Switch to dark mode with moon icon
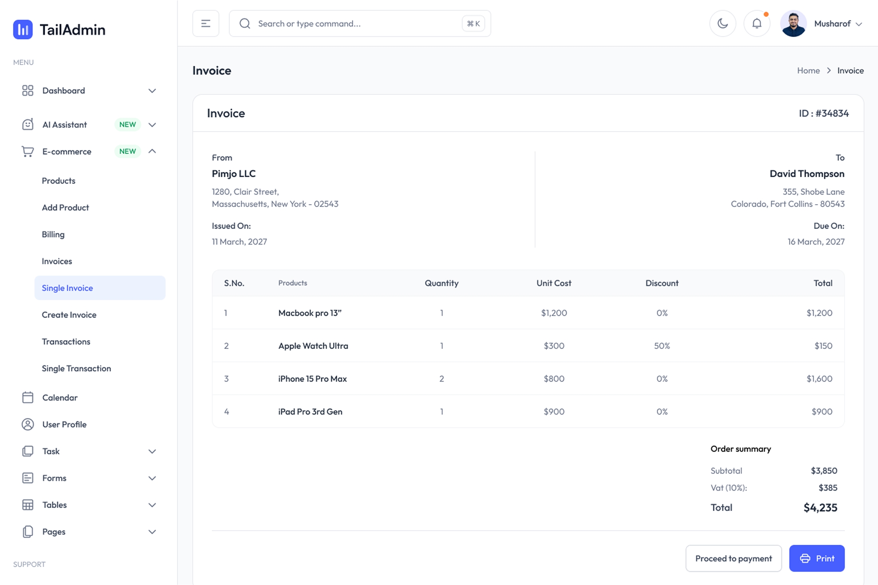The image size is (878, 585). tap(722, 24)
